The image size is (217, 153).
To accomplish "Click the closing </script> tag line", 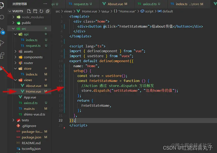I will coord(78,125).
